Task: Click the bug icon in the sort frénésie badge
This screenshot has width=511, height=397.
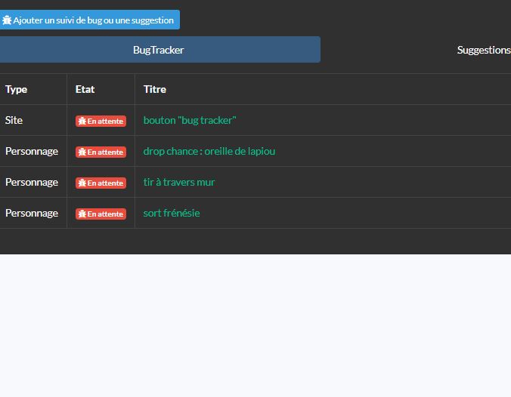Action: point(82,214)
